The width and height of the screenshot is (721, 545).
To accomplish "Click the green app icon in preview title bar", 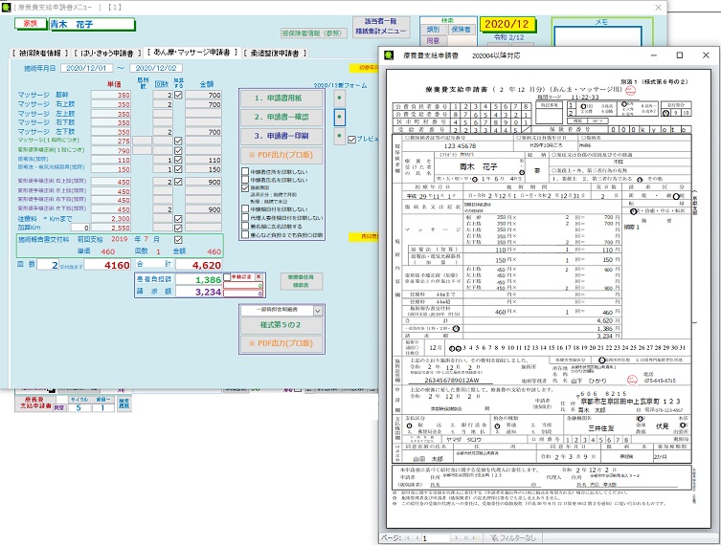I will [390, 55].
